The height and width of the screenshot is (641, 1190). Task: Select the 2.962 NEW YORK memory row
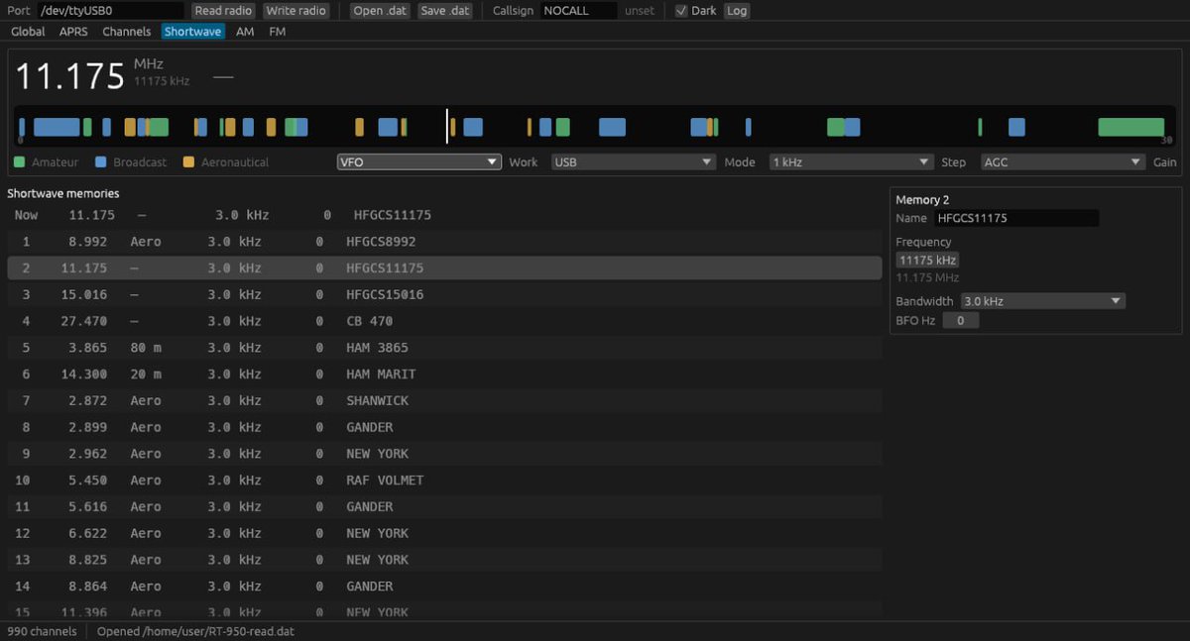point(444,454)
